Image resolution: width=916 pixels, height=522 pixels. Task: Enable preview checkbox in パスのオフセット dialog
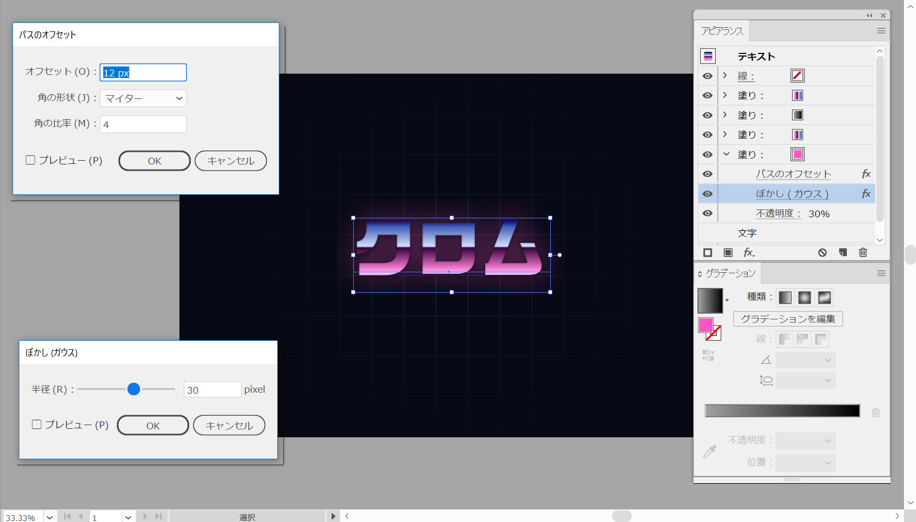pos(30,160)
